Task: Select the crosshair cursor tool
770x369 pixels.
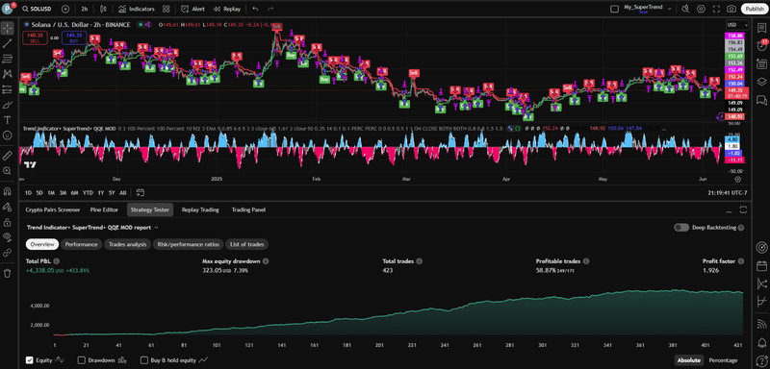Action: coord(8,28)
